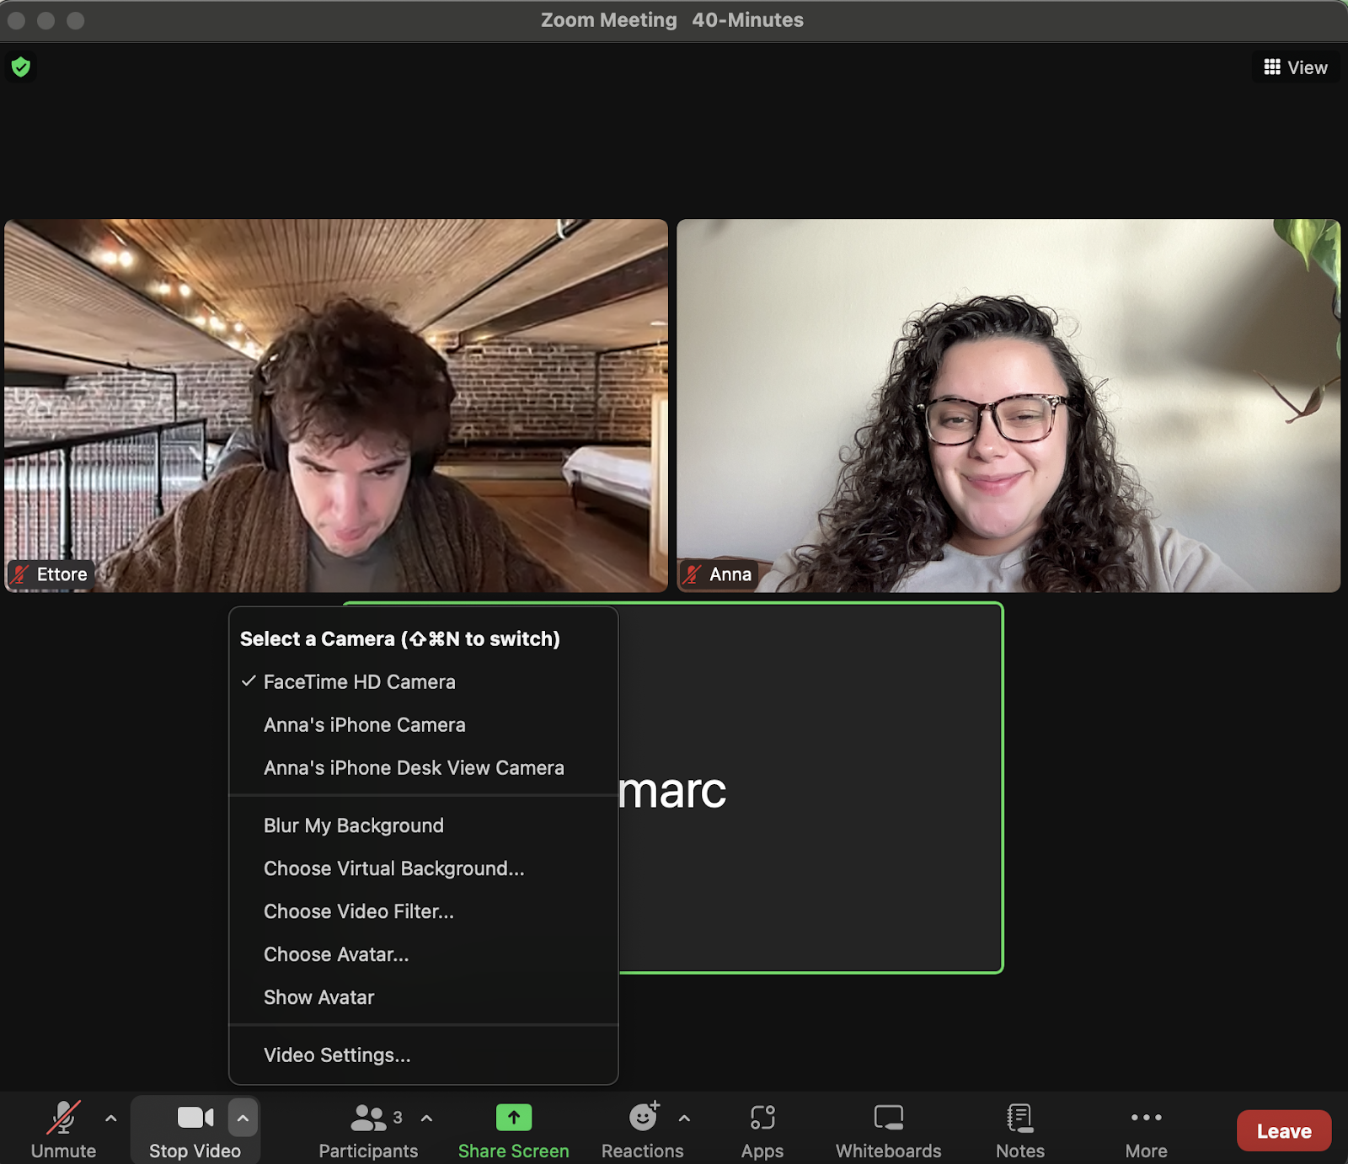
Task: Switch to Anna's iPhone Desk View Camera
Action: click(414, 767)
